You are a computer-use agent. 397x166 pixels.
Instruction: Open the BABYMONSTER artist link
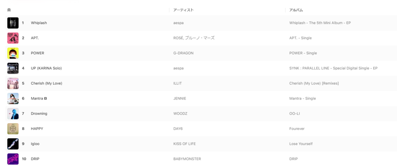click(x=187, y=159)
